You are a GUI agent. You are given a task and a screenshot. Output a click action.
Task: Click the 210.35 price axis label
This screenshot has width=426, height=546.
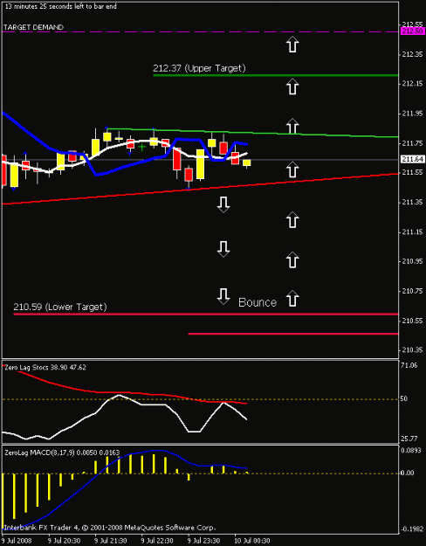point(413,350)
